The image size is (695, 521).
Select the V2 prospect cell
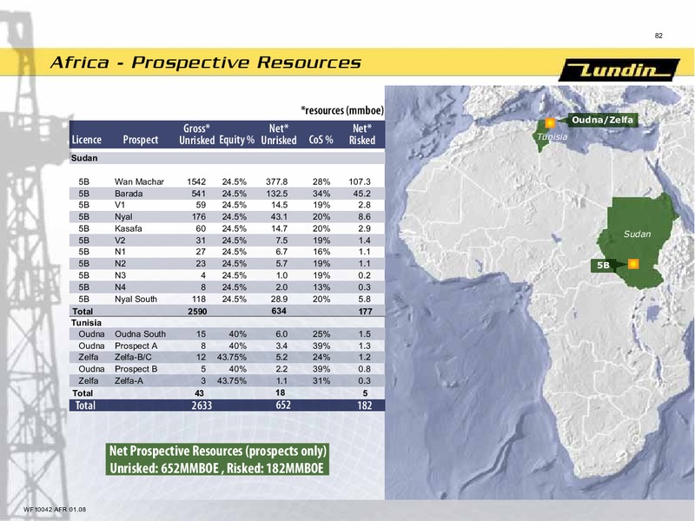(x=120, y=241)
